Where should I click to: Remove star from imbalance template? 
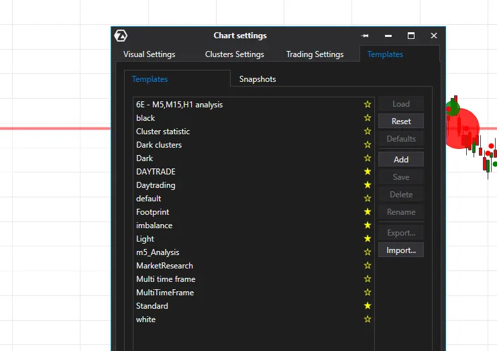point(368,225)
